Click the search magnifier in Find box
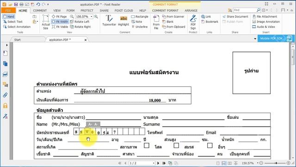296x167 pixels. [258, 10]
